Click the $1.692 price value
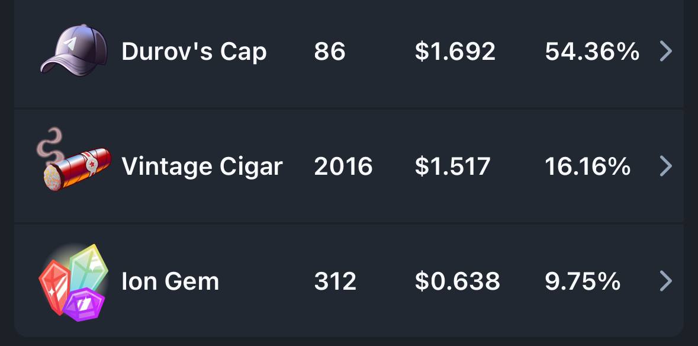The height and width of the screenshot is (346, 698). pos(455,52)
